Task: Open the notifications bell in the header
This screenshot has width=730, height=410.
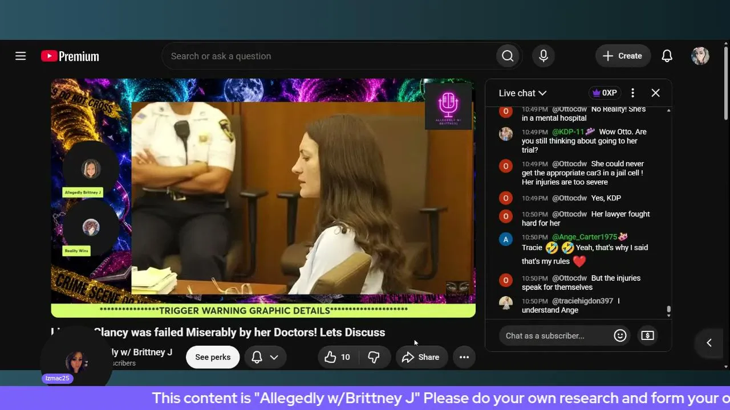Action: (667, 56)
